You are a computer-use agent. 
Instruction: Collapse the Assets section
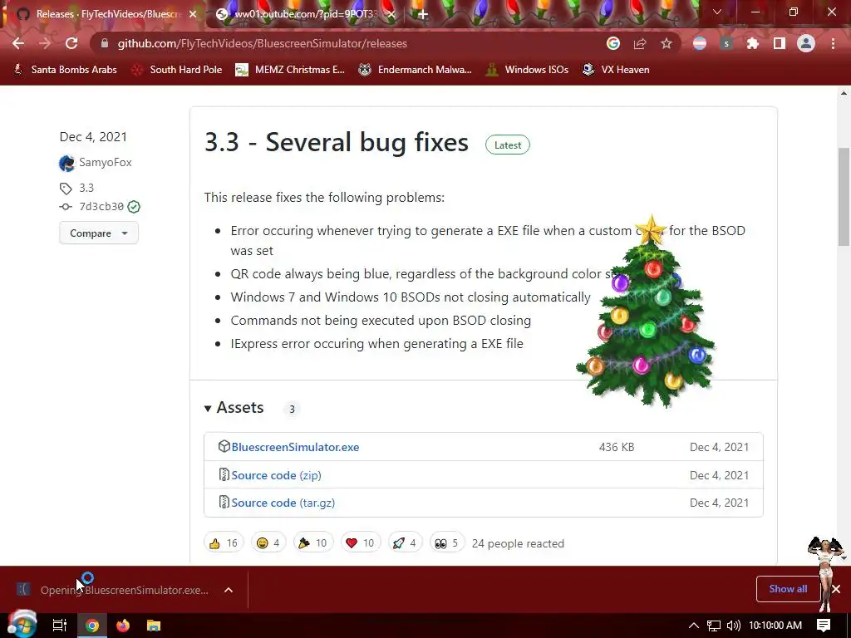pos(234,408)
